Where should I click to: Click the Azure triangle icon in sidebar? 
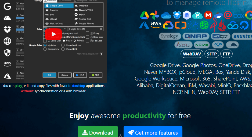click(8, 76)
